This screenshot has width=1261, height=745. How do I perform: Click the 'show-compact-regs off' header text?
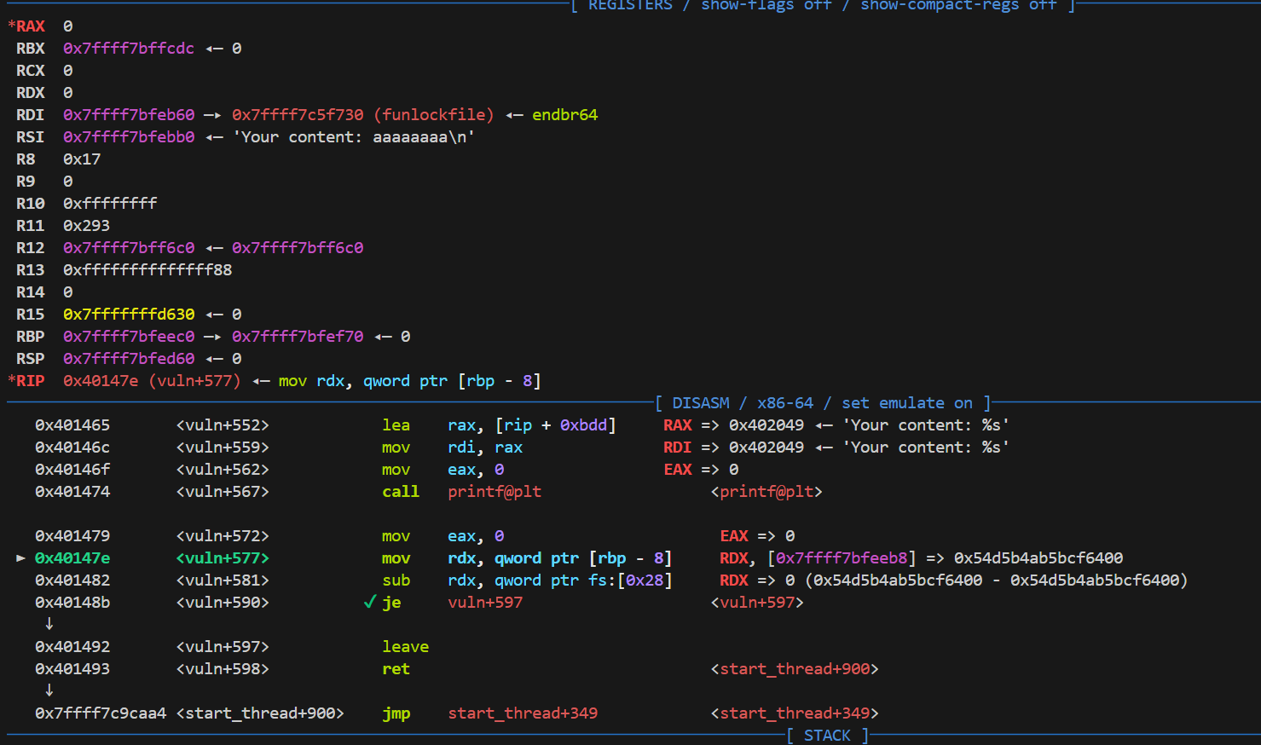click(x=957, y=5)
